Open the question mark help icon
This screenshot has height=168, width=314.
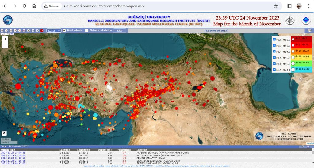click(x=37, y=31)
